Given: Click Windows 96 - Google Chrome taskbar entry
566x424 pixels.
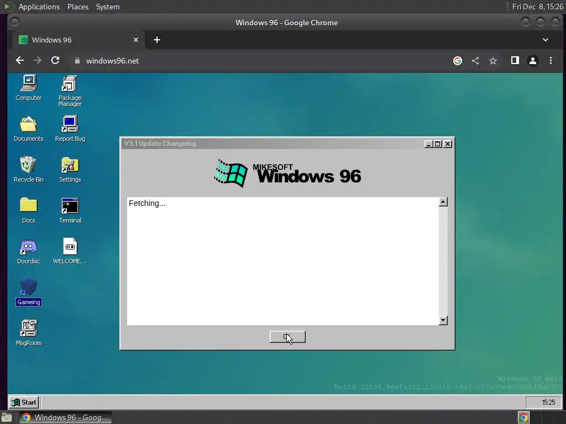Looking at the screenshot, I should pos(65,417).
